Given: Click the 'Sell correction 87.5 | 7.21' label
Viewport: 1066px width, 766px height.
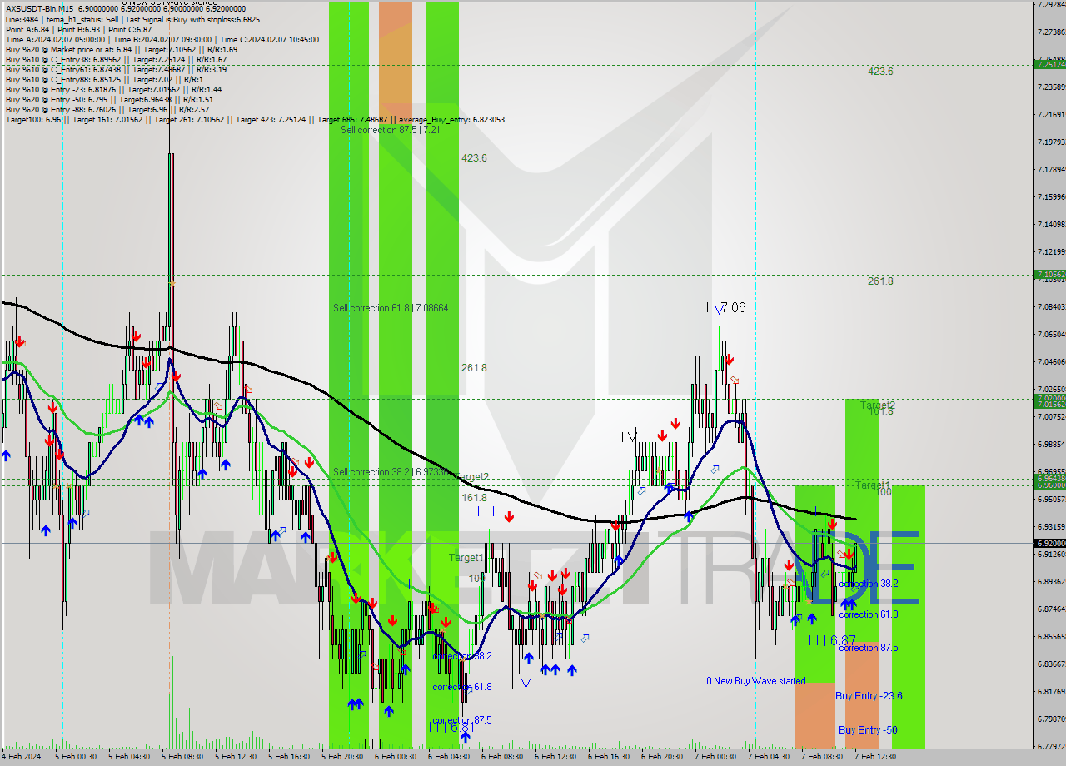Looking at the screenshot, I should pos(390,130).
